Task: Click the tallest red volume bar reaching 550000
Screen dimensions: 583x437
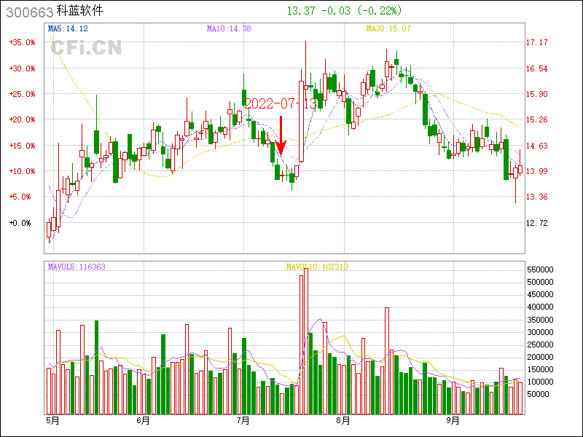Action: coord(306,342)
